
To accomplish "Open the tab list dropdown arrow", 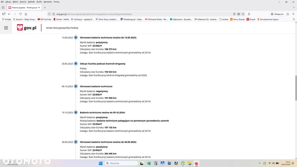I will [294, 8].
